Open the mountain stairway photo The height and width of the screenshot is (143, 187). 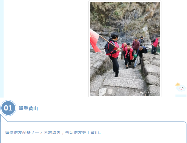pos(125,49)
